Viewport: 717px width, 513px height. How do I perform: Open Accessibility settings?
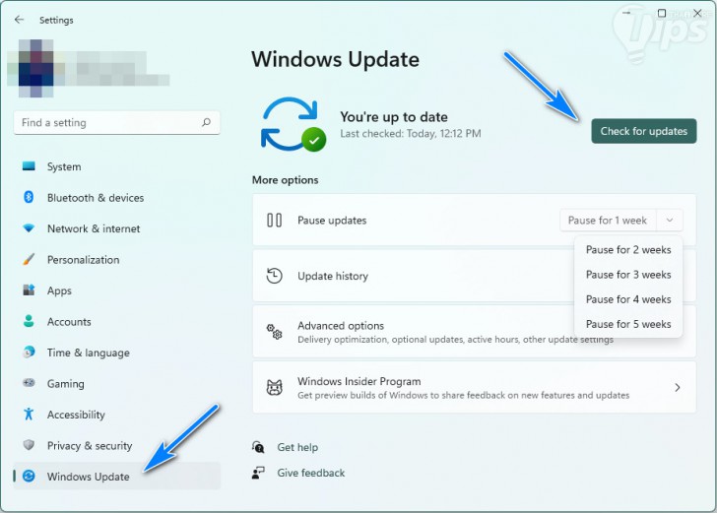point(116,415)
